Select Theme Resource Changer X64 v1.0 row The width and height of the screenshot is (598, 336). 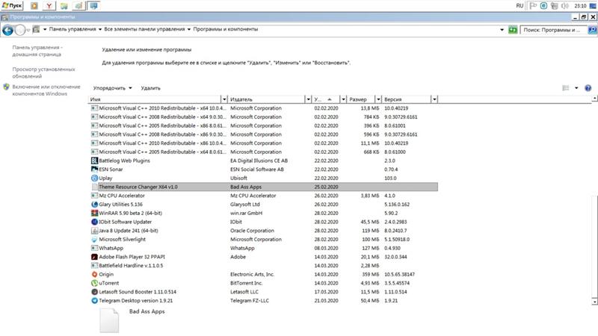coord(264,187)
